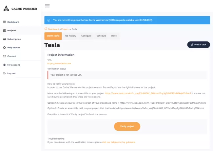Open the Tesla verification file URL link
This screenshot has width=213, height=151.
[x=148, y=93]
